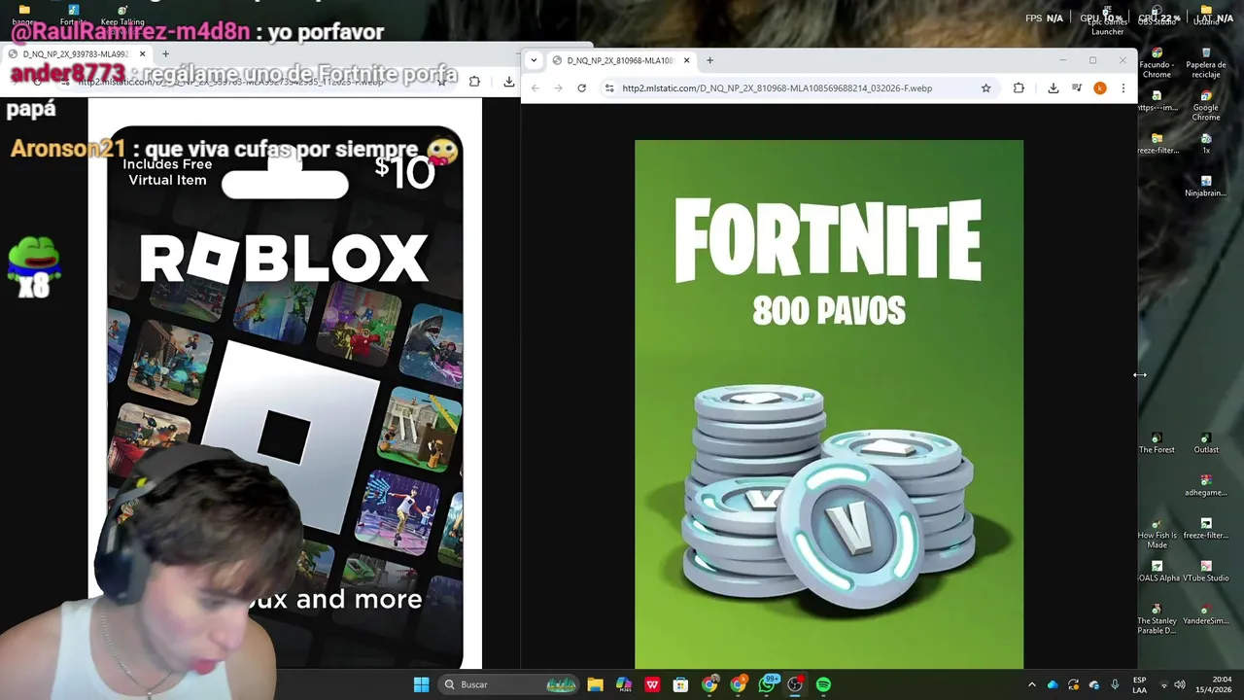Open the WPS Office taskbar icon

[652, 684]
